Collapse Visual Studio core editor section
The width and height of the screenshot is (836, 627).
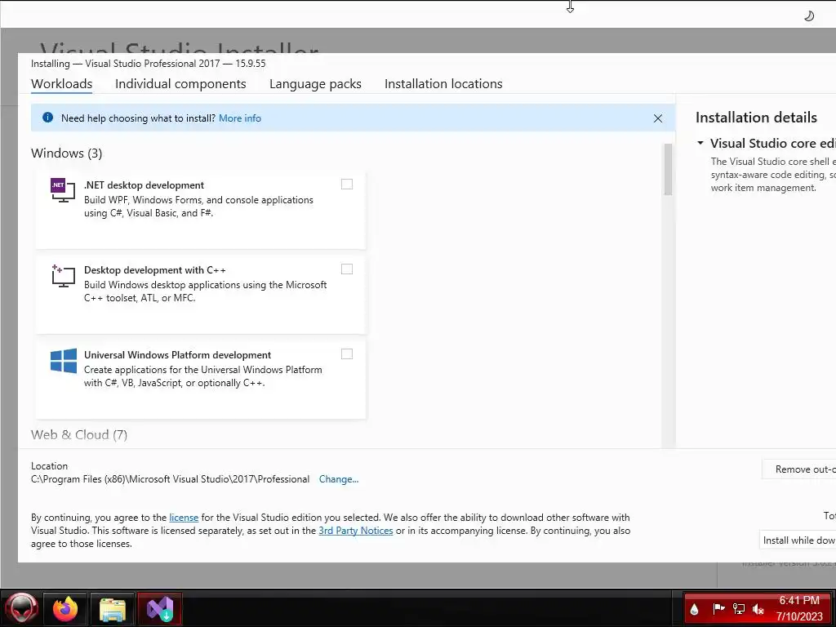700,143
